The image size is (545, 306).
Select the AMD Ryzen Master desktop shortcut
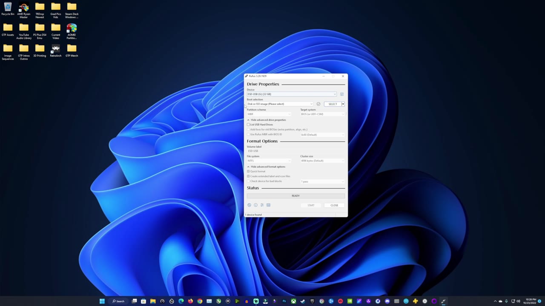point(24,11)
